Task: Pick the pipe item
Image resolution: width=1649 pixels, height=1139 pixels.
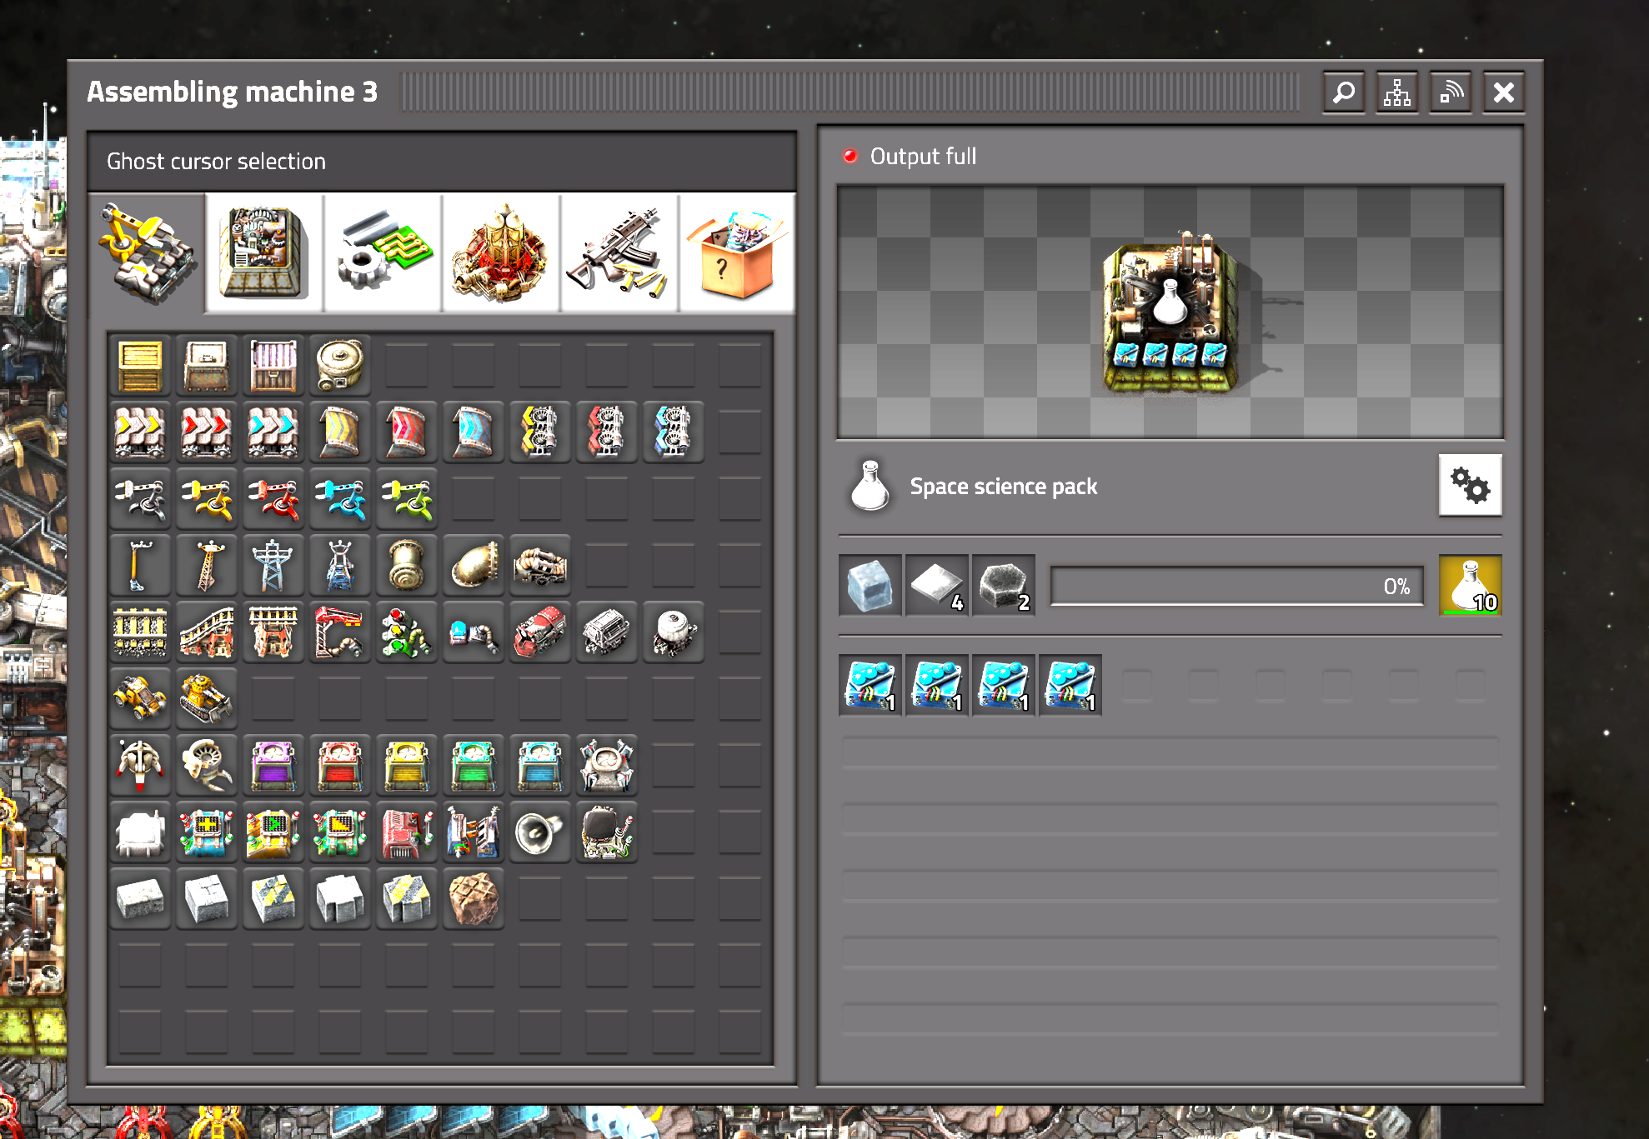Action: [x=407, y=565]
